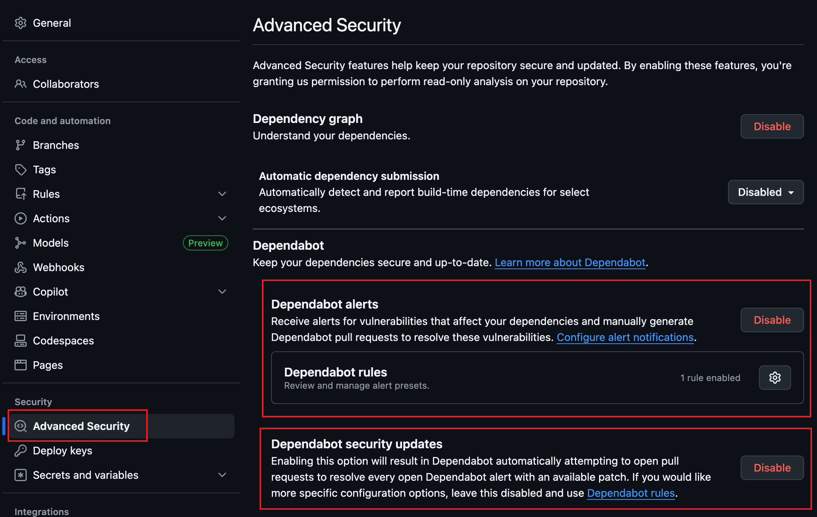The height and width of the screenshot is (517, 817).
Task: Click the Dependabot rules heading
Action: point(335,372)
